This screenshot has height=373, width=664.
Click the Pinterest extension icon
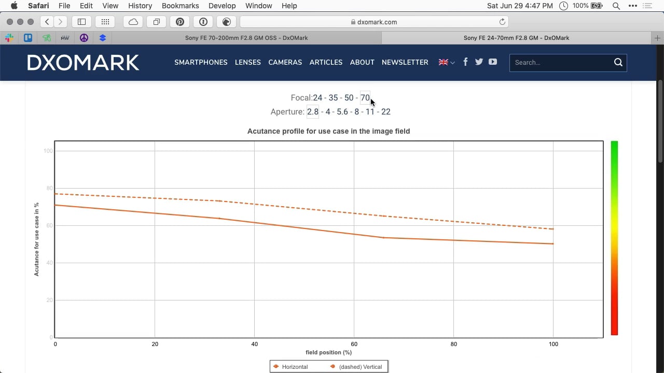click(180, 22)
